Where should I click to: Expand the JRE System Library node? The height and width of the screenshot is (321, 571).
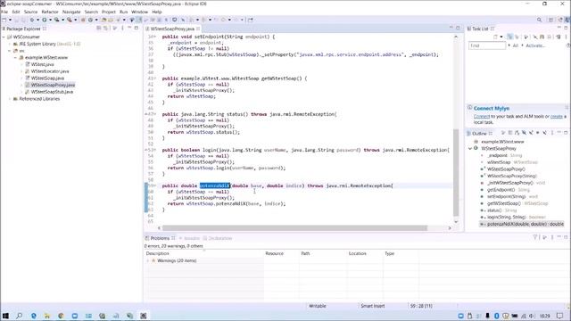tap(10, 44)
